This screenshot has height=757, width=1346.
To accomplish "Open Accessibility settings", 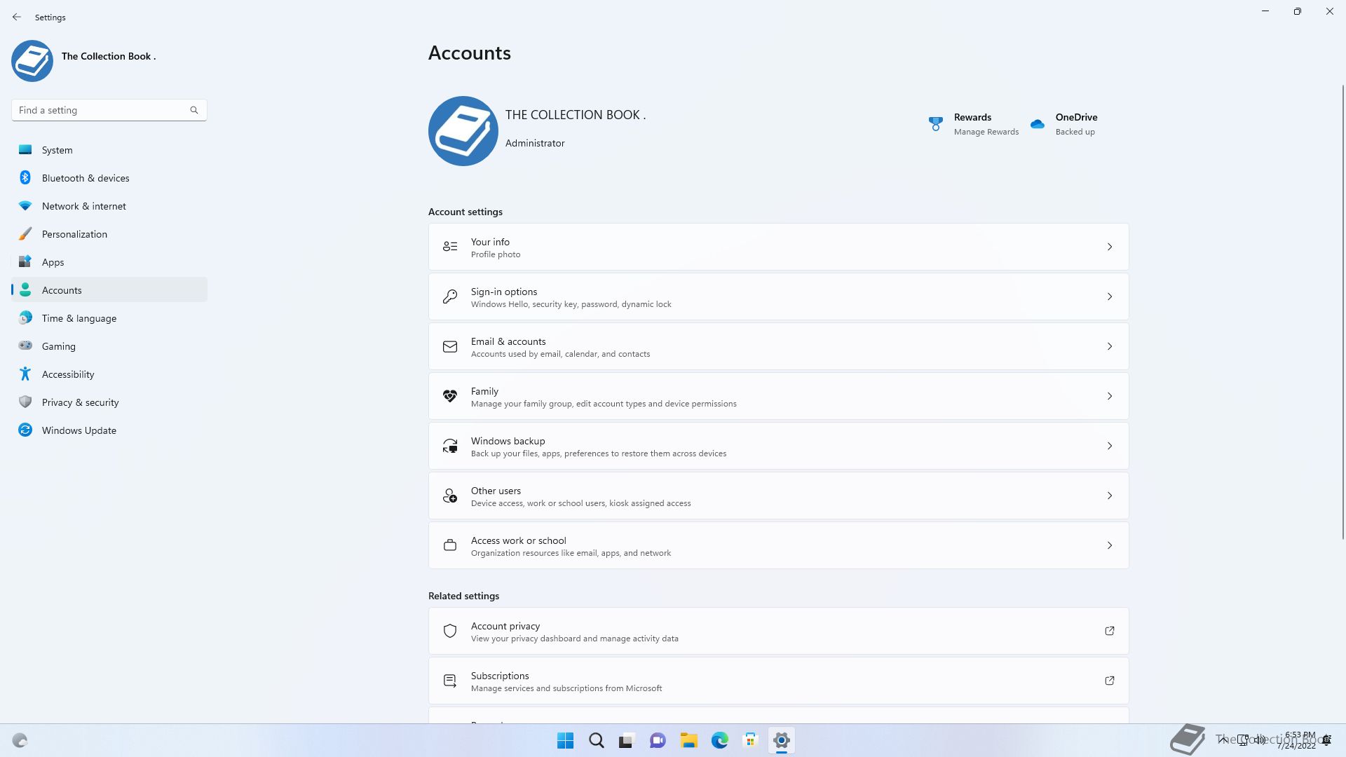I will pos(109,374).
